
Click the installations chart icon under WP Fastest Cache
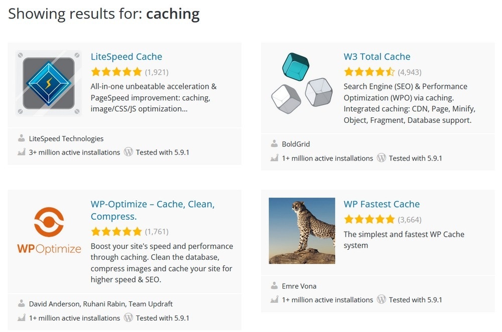274,299
